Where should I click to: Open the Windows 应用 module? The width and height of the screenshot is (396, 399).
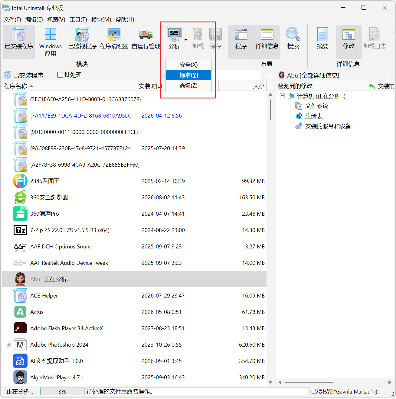click(50, 42)
